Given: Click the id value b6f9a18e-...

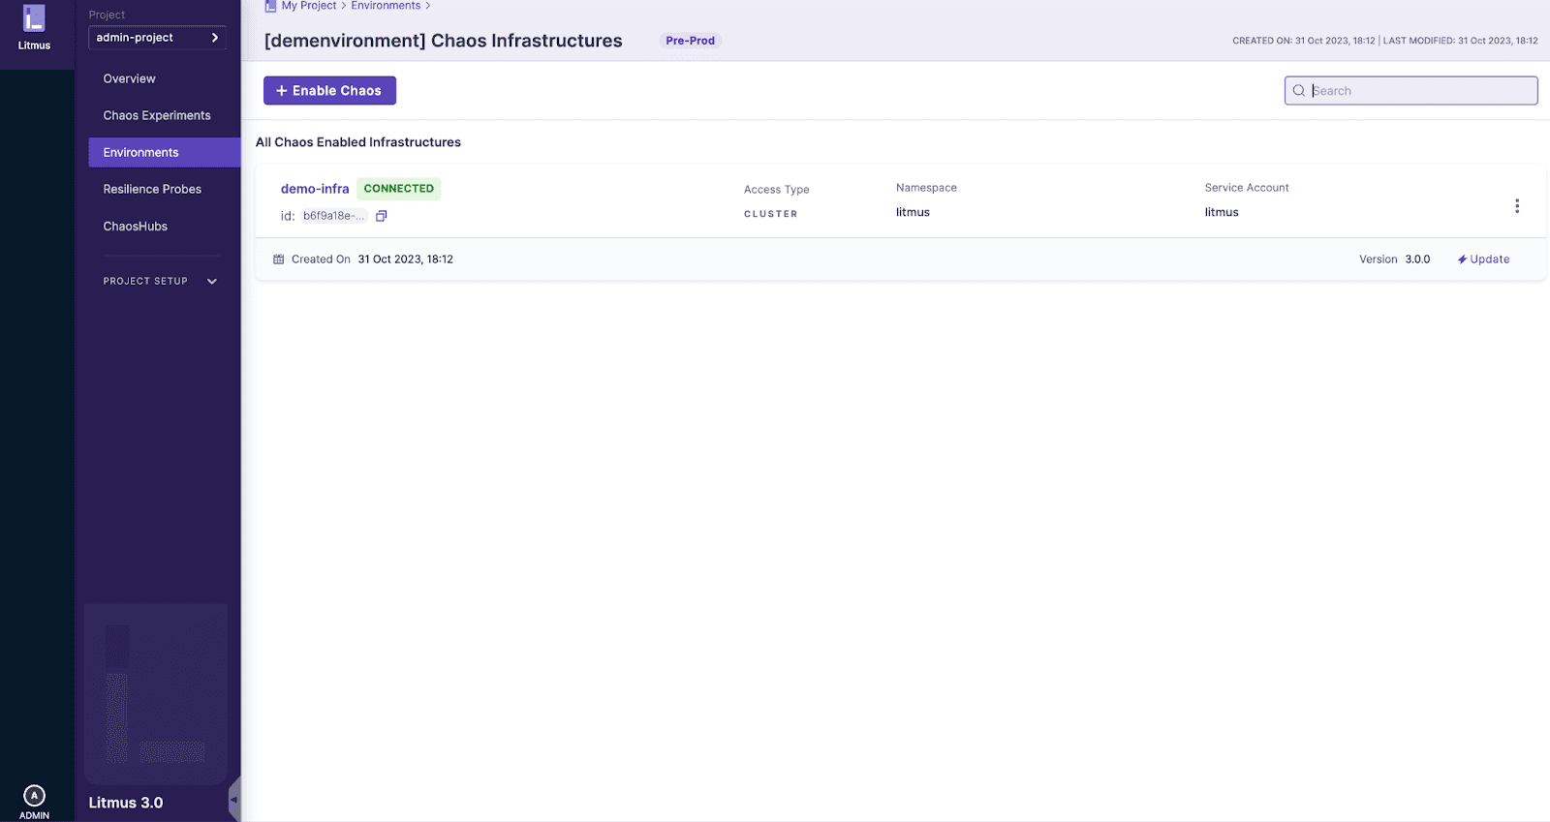Looking at the screenshot, I should [x=333, y=216].
